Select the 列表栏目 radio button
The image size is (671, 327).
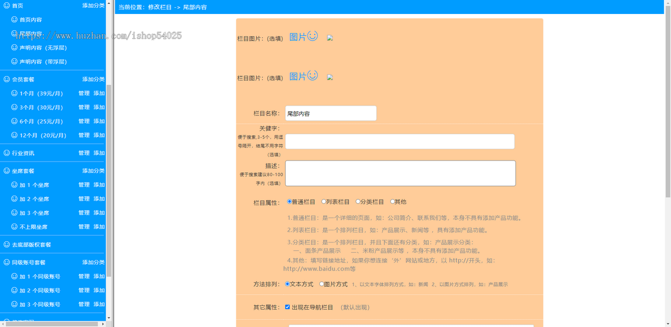[324, 201]
